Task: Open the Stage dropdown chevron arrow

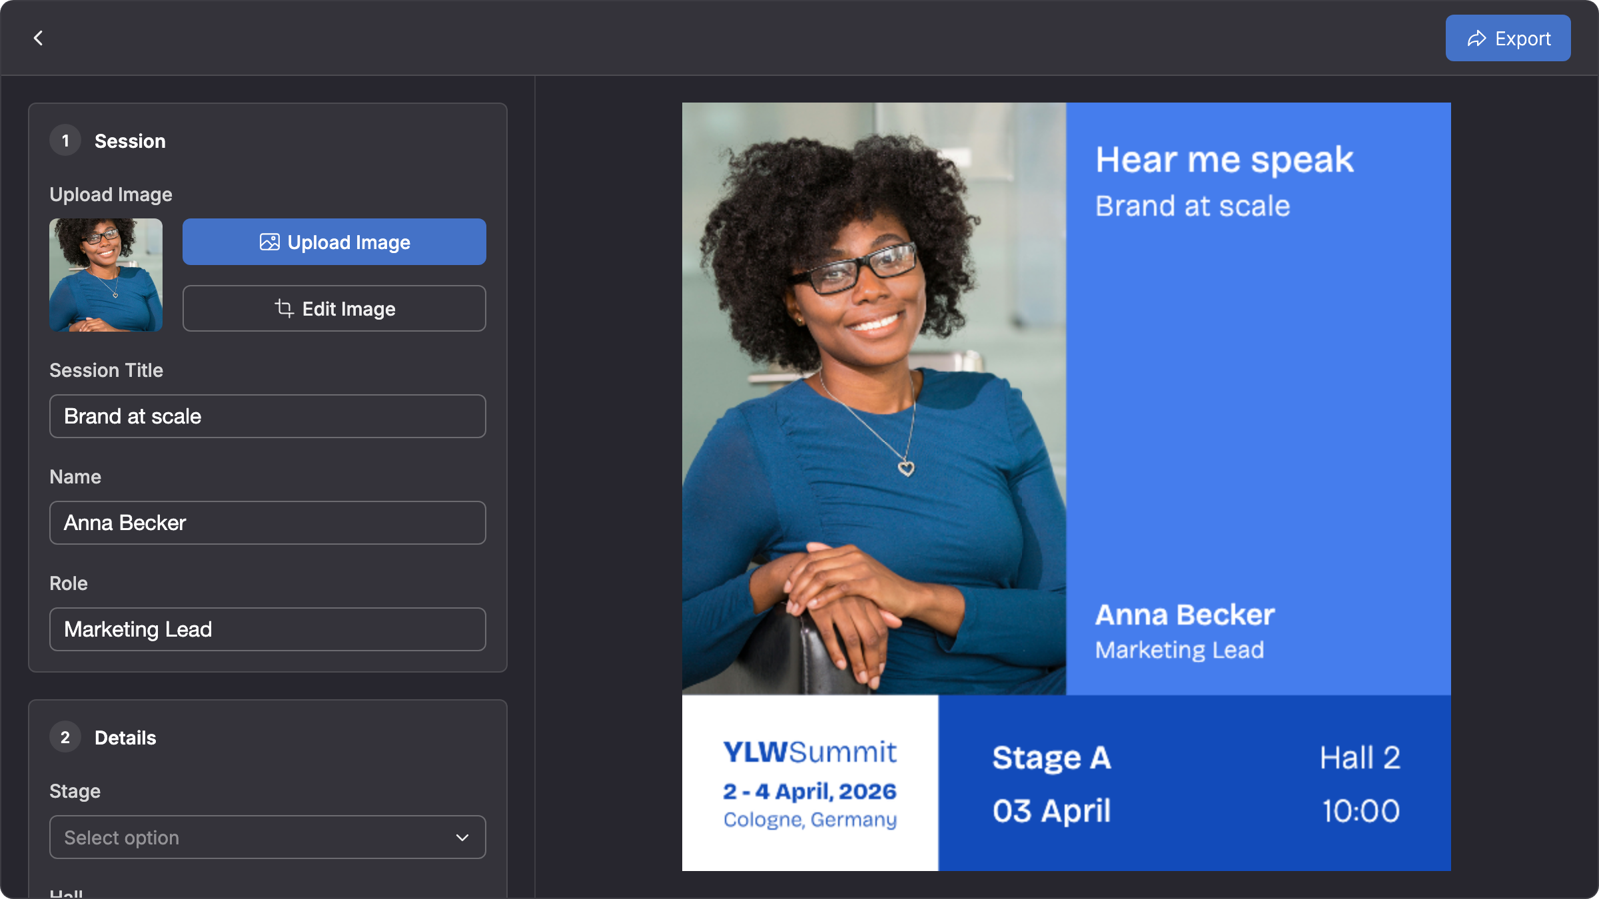Action: pyautogui.click(x=462, y=837)
